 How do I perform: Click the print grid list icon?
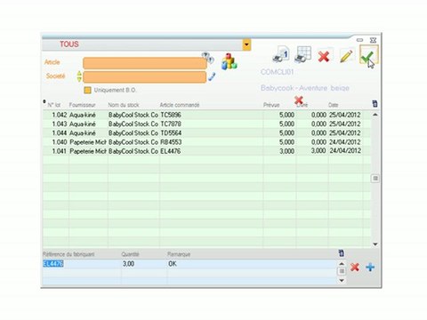coord(302,54)
